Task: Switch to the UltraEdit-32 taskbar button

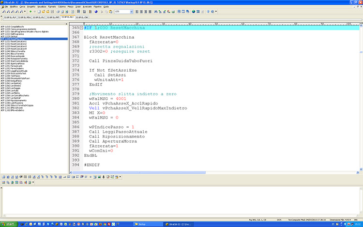Action: click(179, 224)
